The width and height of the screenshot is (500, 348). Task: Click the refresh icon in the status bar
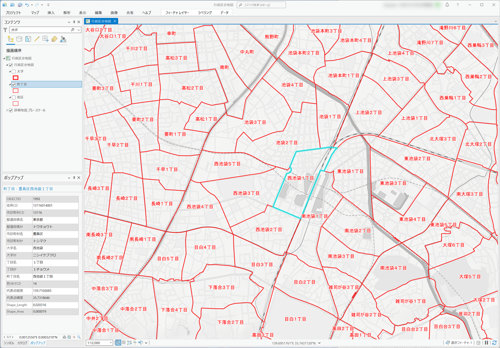(494, 343)
